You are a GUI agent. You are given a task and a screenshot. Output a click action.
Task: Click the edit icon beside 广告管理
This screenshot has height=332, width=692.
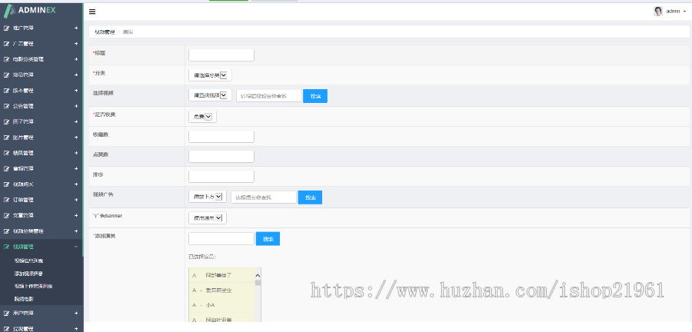(x=6, y=44)
